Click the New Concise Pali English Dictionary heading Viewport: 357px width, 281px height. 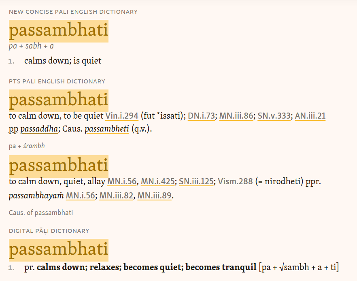[73, 12]
